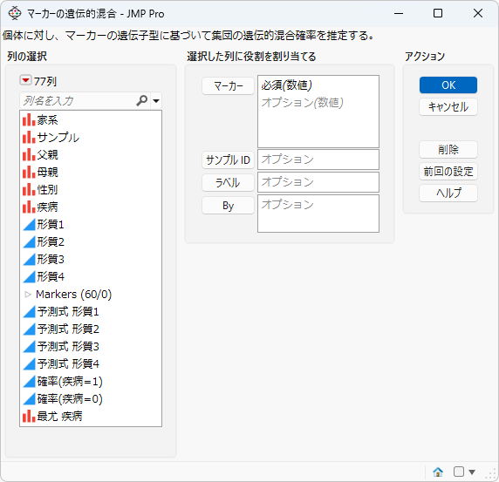Screen dimensions: 499x482
Task: Recall settings with 前回の設定 button
Action: click(448, 172)
